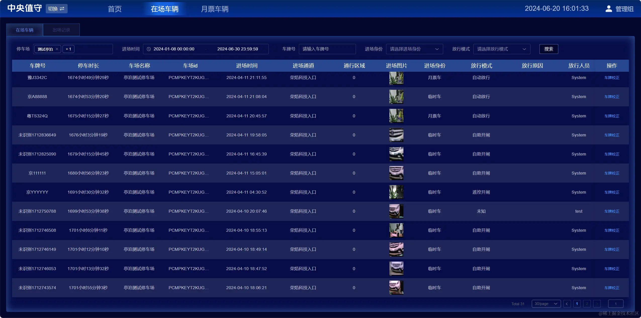Remove the 测试亭泊 parking lot tag
641x318 pixels.
point(57,49)
